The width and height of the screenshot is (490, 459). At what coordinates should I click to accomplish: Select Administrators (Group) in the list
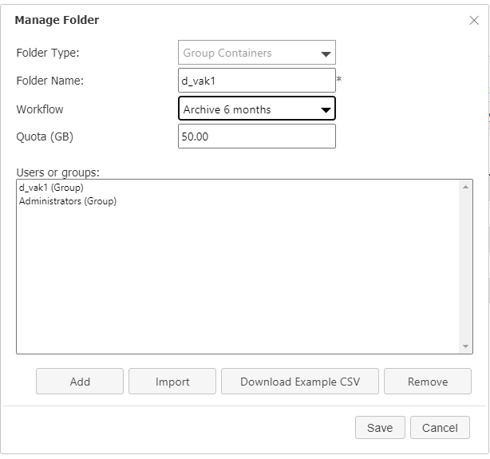pos(68,201)
